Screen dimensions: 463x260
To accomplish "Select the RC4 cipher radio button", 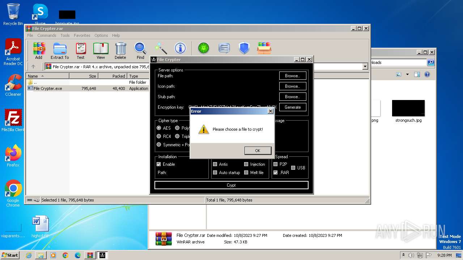I will pos(159,136).
